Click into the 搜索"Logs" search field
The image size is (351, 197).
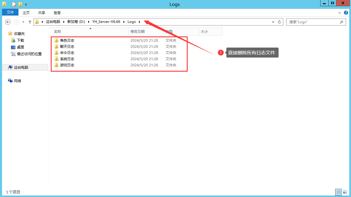coord(312,22)
